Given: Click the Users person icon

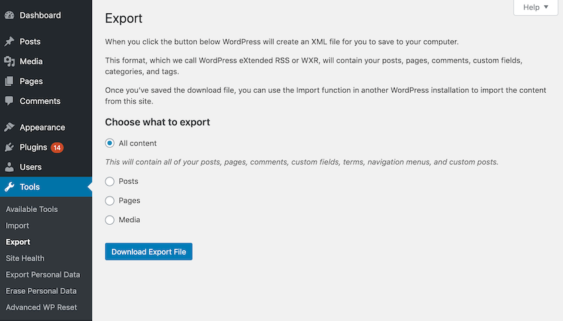Looking at the screenshot, I should 9,167.
